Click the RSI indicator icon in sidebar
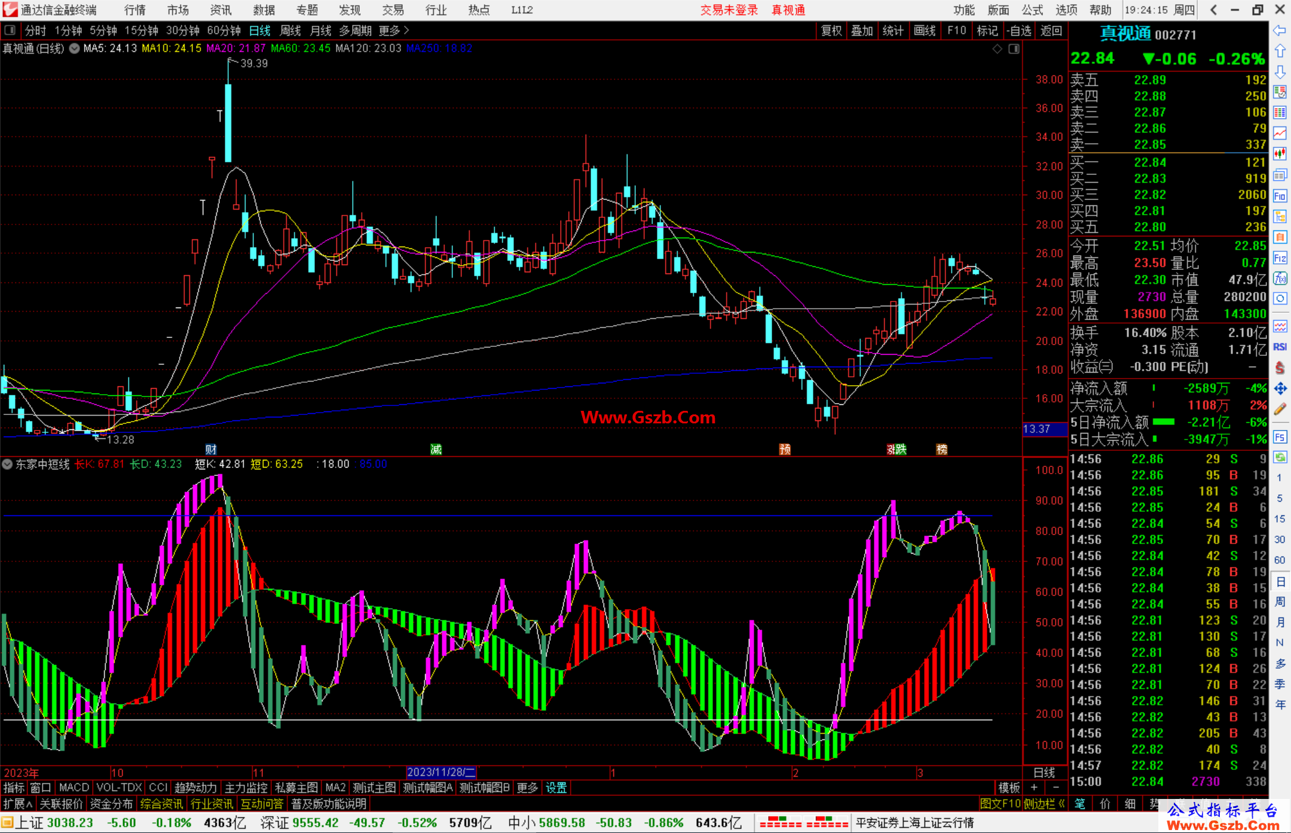Viewport: 1291px width, 833px height. coord(1280,347)
